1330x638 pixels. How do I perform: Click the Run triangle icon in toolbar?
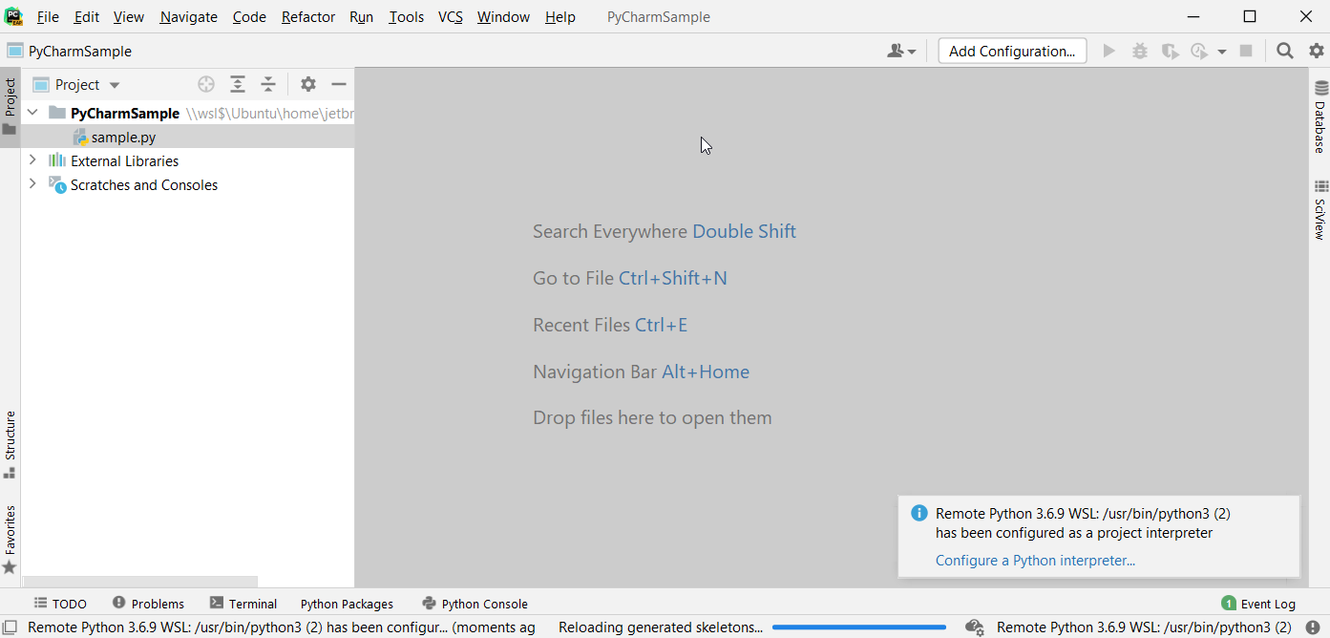click(1108, 52)
